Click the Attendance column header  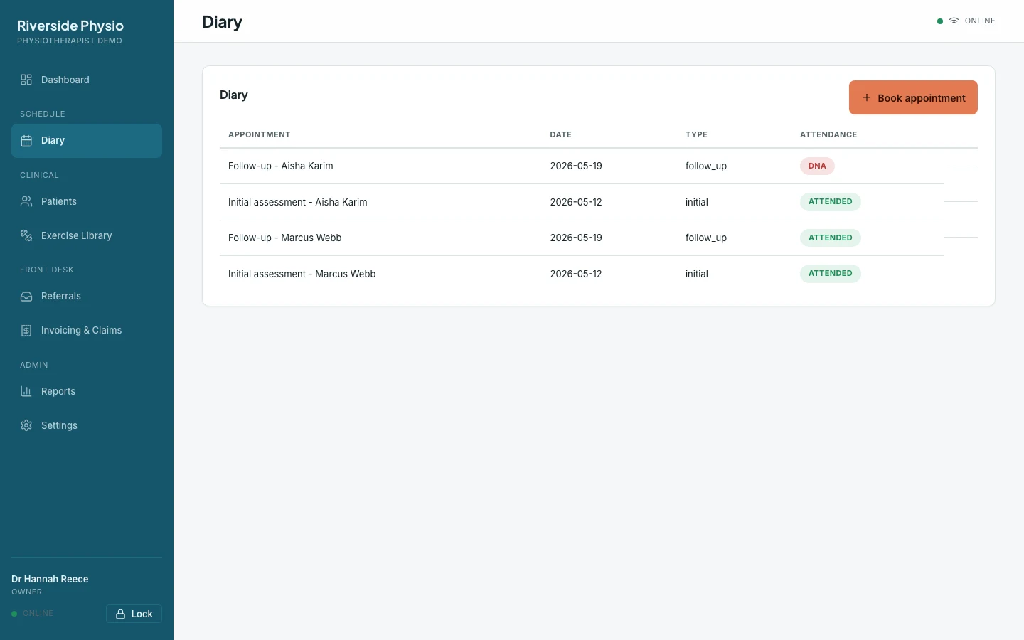click(x=828, y=134)
